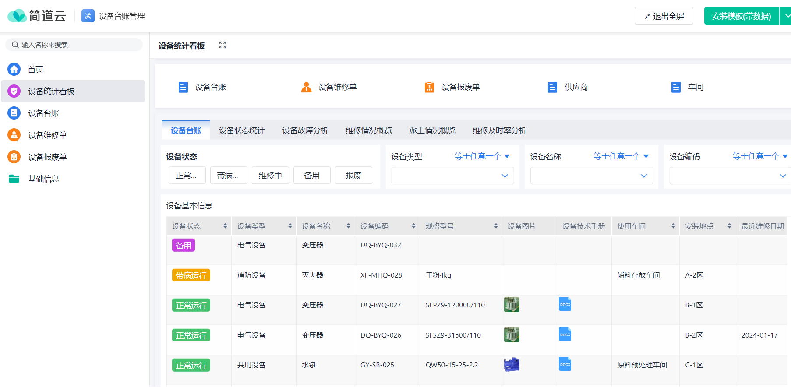Click the 备用 status tag for DQ-BYQ-032
The height and width of the screenshot is (387, 791).
tap(184, 245)
